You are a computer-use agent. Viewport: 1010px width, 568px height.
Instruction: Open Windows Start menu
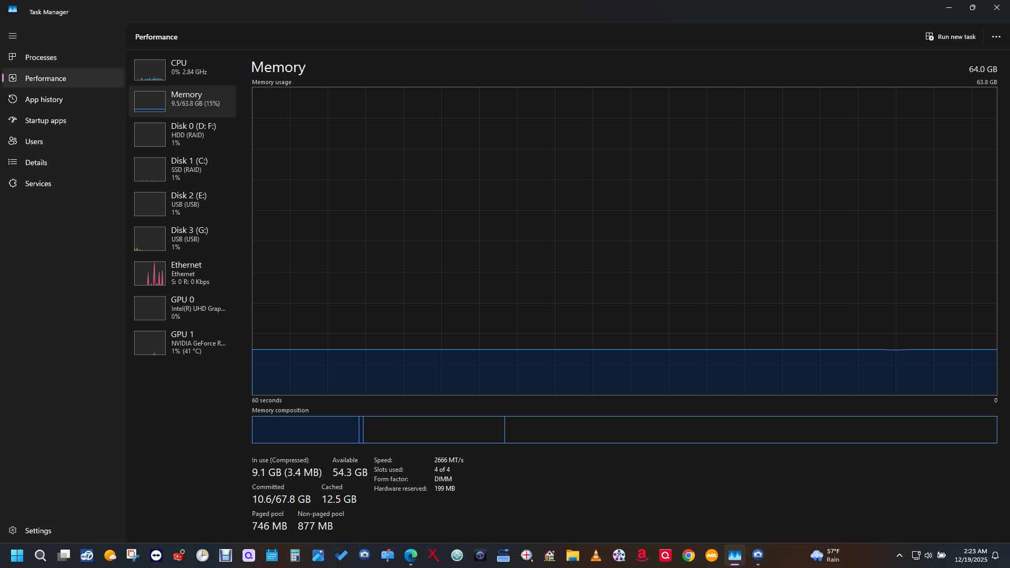point(17,555)
